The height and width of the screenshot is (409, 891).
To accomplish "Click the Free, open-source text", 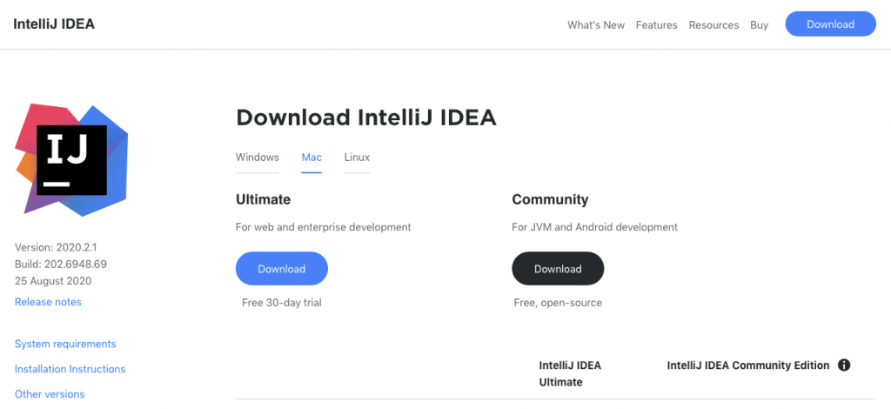I will [x=558, y=303].
